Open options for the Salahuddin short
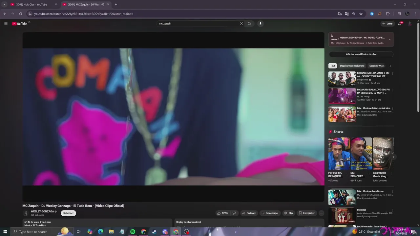The width and height of the screenshot is (420, 236). [x=391, y=174]
